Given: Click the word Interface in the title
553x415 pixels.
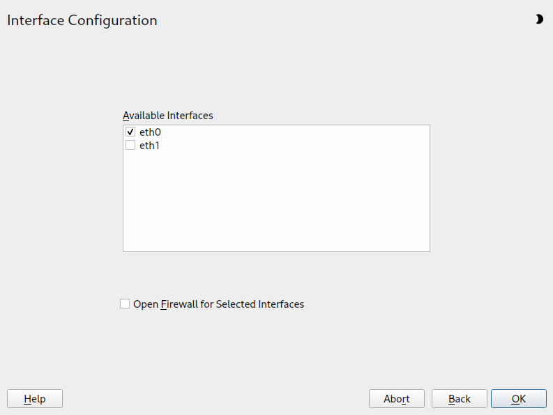Looking at the screenshot, I should 35,20.
